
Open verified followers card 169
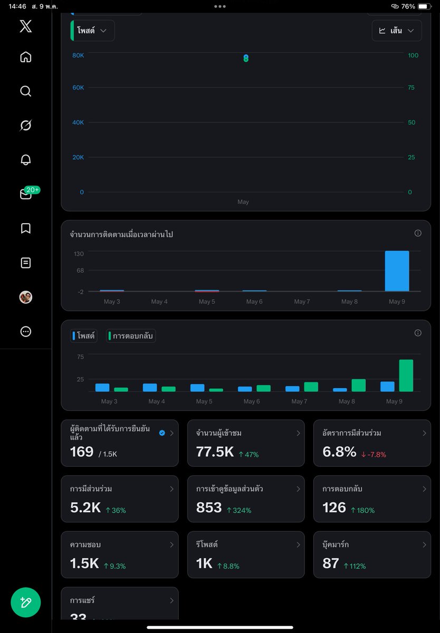120,443
